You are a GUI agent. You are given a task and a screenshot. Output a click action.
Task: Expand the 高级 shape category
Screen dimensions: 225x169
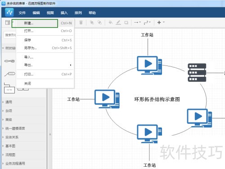coord(24,120)
